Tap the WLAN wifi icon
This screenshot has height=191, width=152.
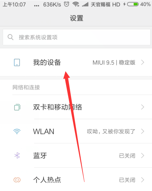[17, 131]
